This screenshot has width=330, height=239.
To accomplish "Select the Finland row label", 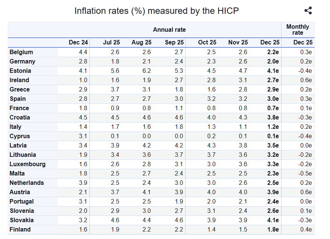I will pos(20,230).
